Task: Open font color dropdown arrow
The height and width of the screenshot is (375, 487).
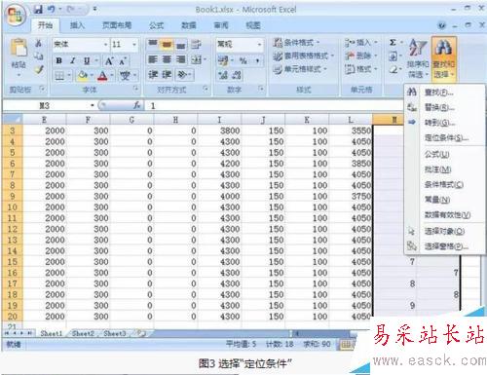Action: [112, 76]
